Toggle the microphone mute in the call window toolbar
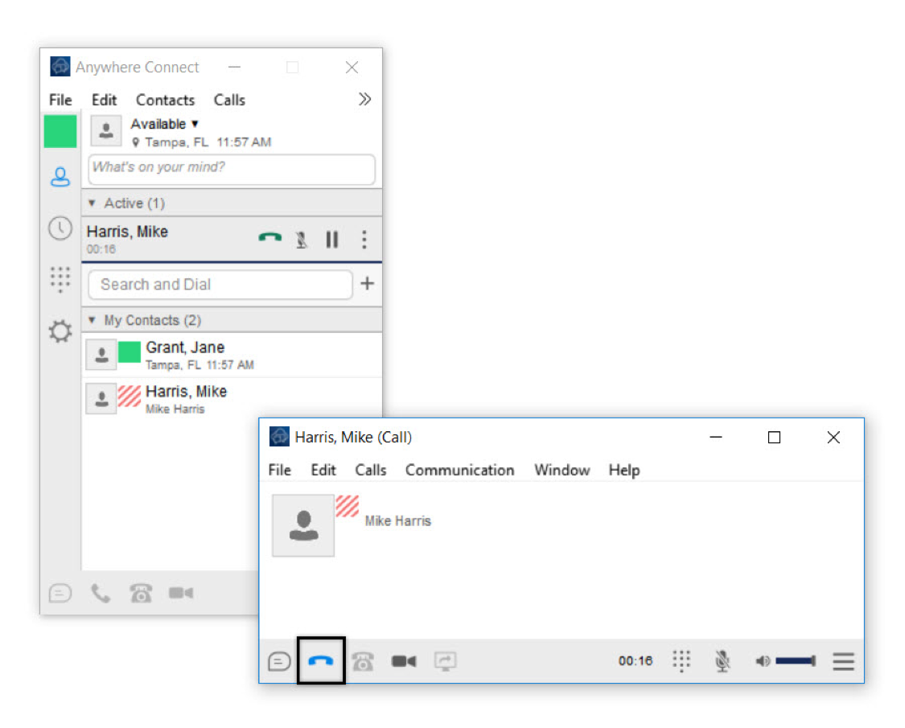 tap(722, 661)
